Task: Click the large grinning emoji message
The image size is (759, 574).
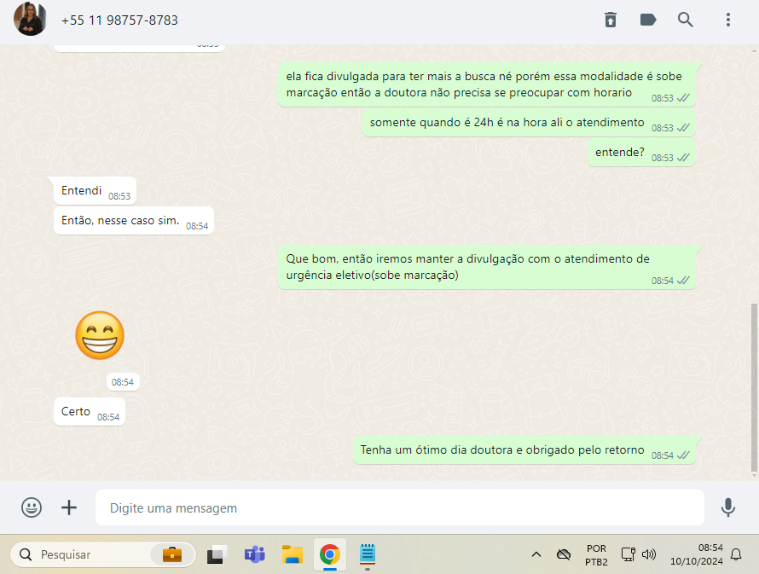Action: pyautogui.click(x=100, y=335)
